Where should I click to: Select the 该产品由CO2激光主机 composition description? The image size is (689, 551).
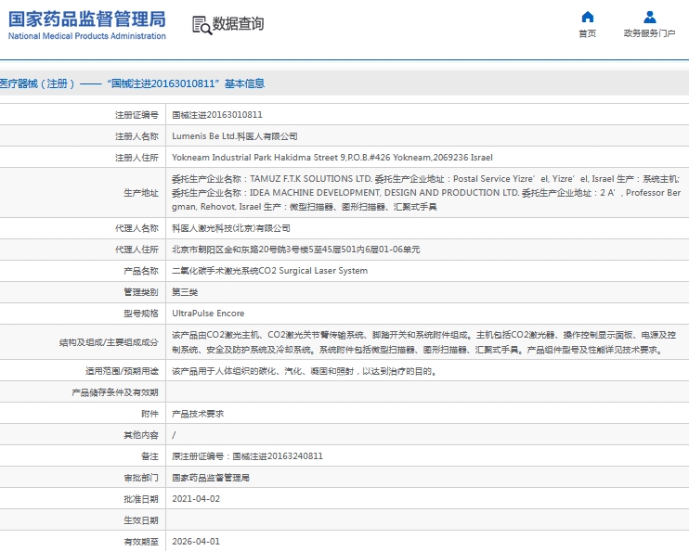click(424, 342)
